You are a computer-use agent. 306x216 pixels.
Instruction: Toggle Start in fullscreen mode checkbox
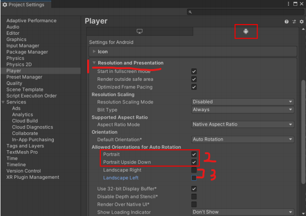[x=194, y=72]
